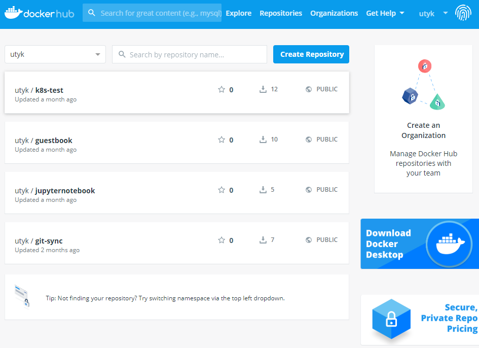Viewport: 479px width, 348px height.
Task: Click the PUBLIC label on the git-sync row
Action: pyautogui.click(x=327, y=240)
